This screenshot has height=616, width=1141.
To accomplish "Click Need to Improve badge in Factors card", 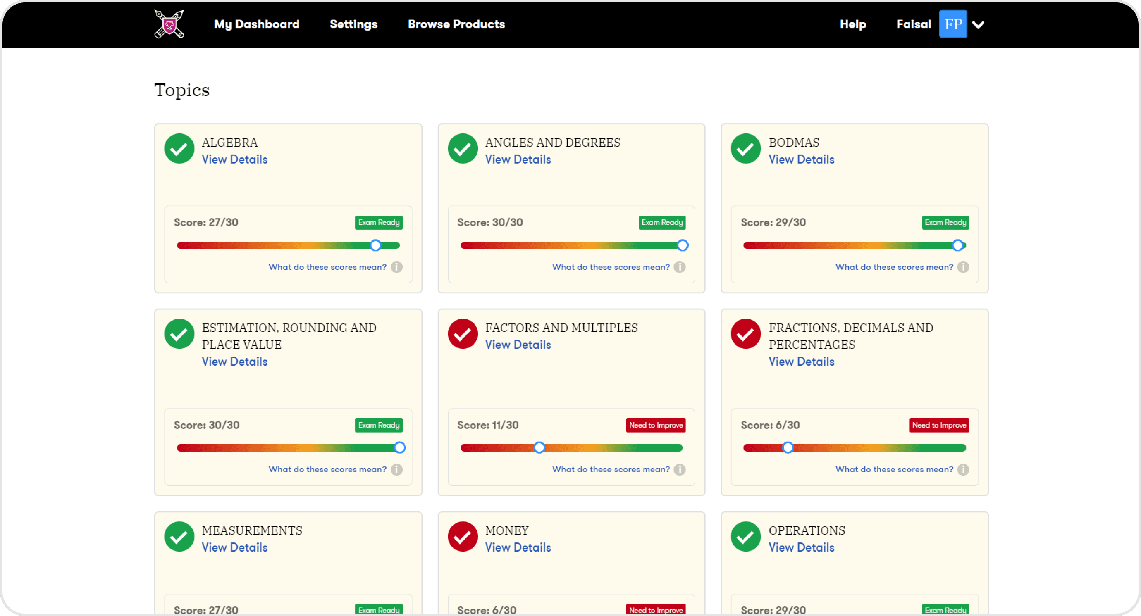I will [x=656, y=425].
